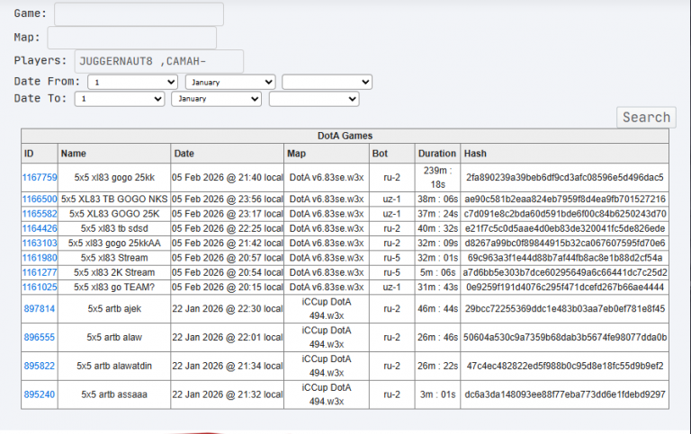The width and height of the screenshot is (691, 434).
Task: Open game ID 1163103 link
Action: [x=40, y=243]
